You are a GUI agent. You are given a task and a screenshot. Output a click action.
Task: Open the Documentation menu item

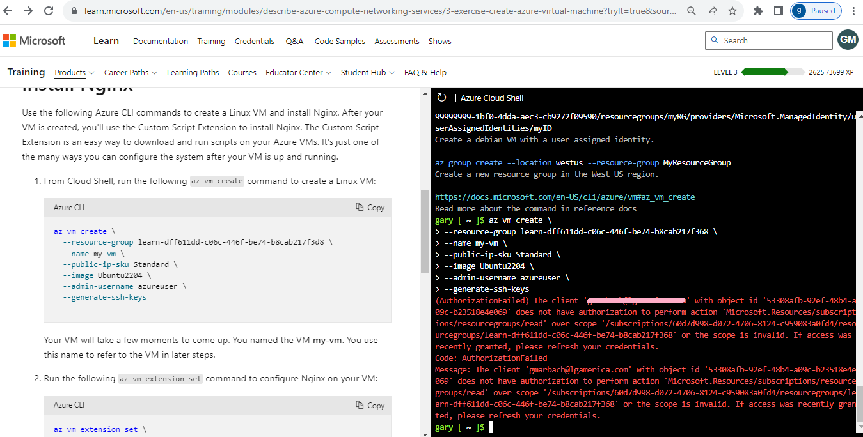click(x=161, y=41)
